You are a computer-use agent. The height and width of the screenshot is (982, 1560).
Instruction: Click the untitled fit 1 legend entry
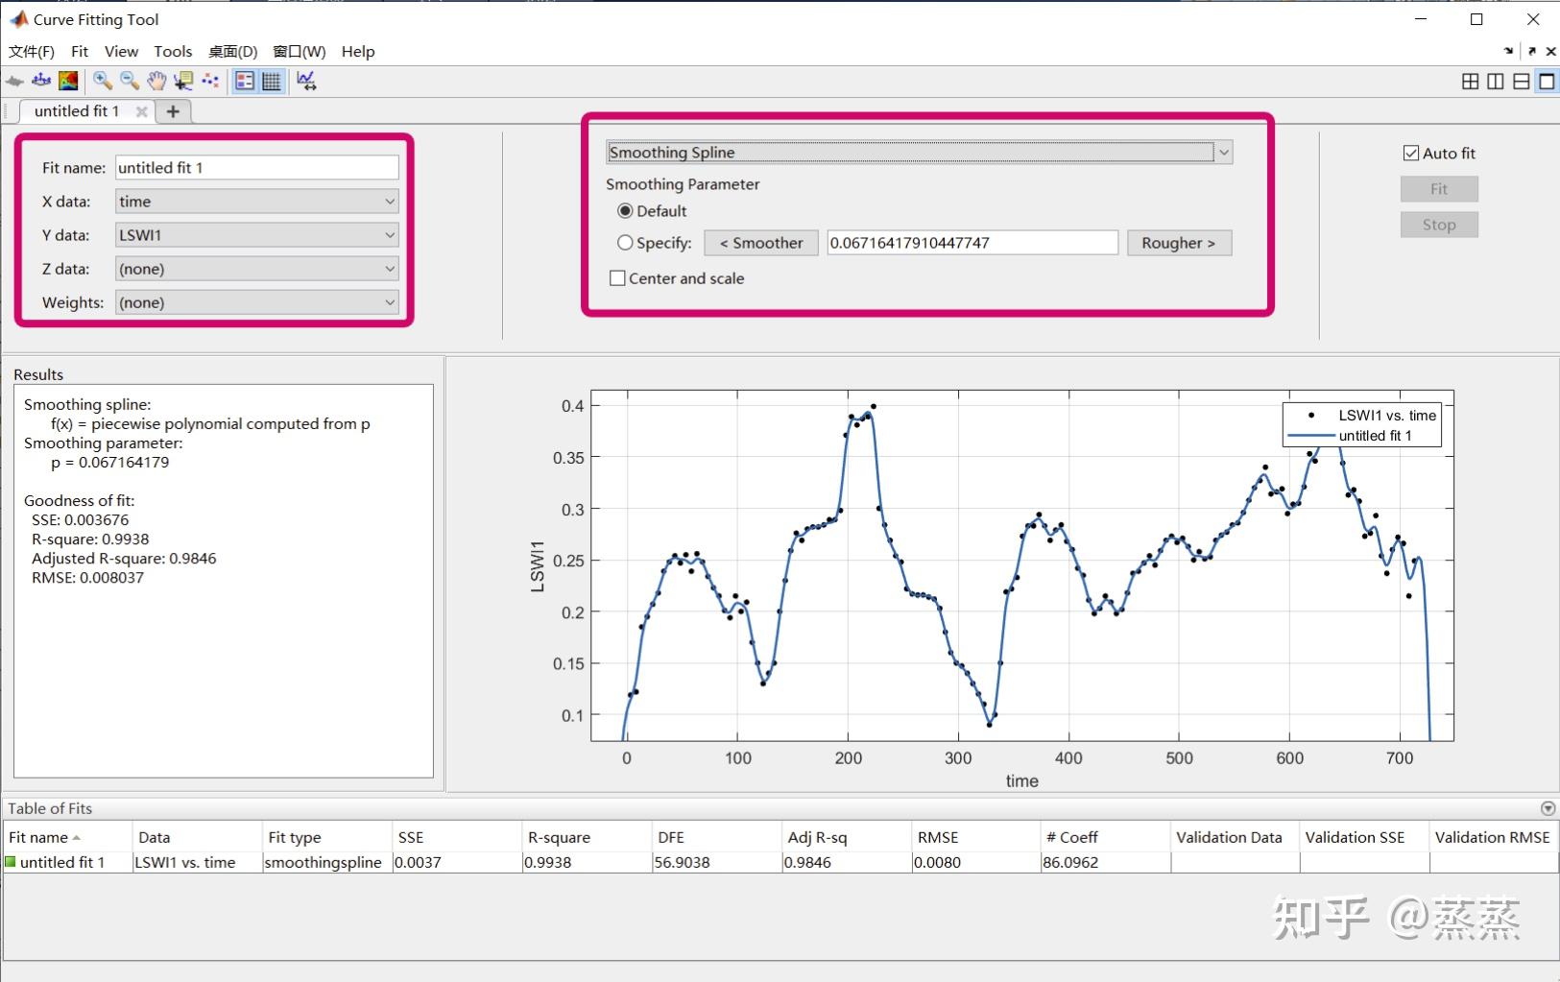1362,436
